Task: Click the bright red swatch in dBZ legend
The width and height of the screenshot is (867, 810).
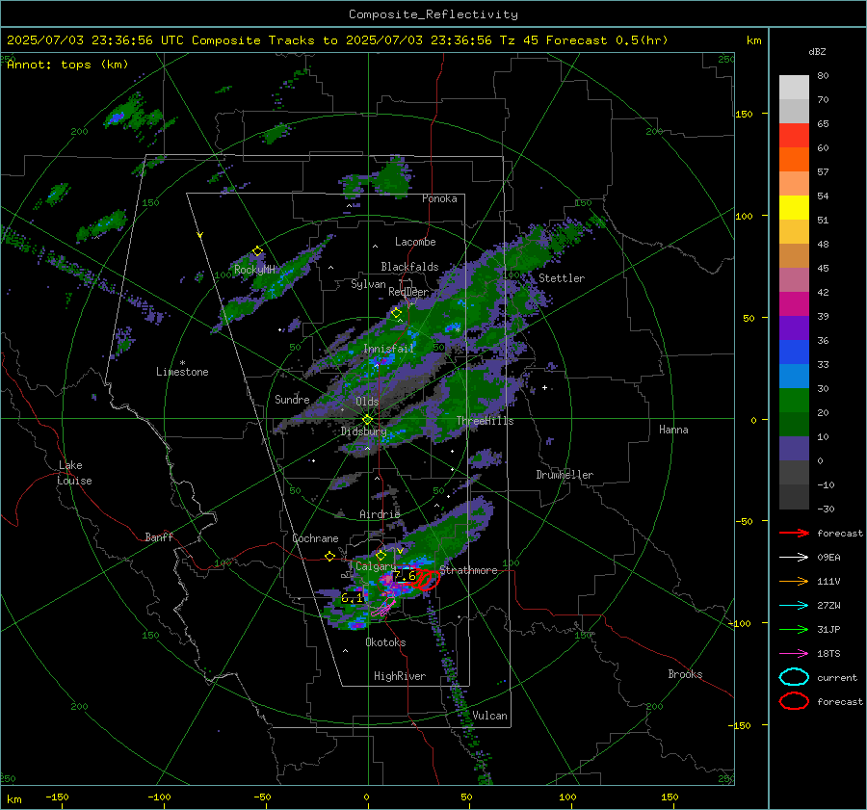Action: click(794, 136)
